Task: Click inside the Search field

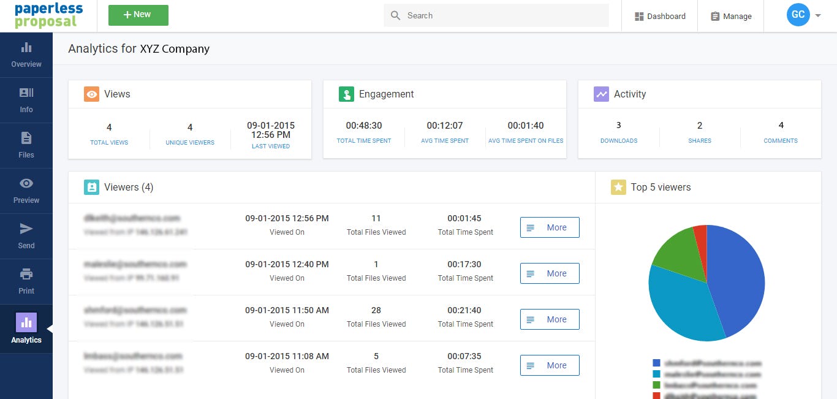Action: pyautogui.click(x=496, y=15)
